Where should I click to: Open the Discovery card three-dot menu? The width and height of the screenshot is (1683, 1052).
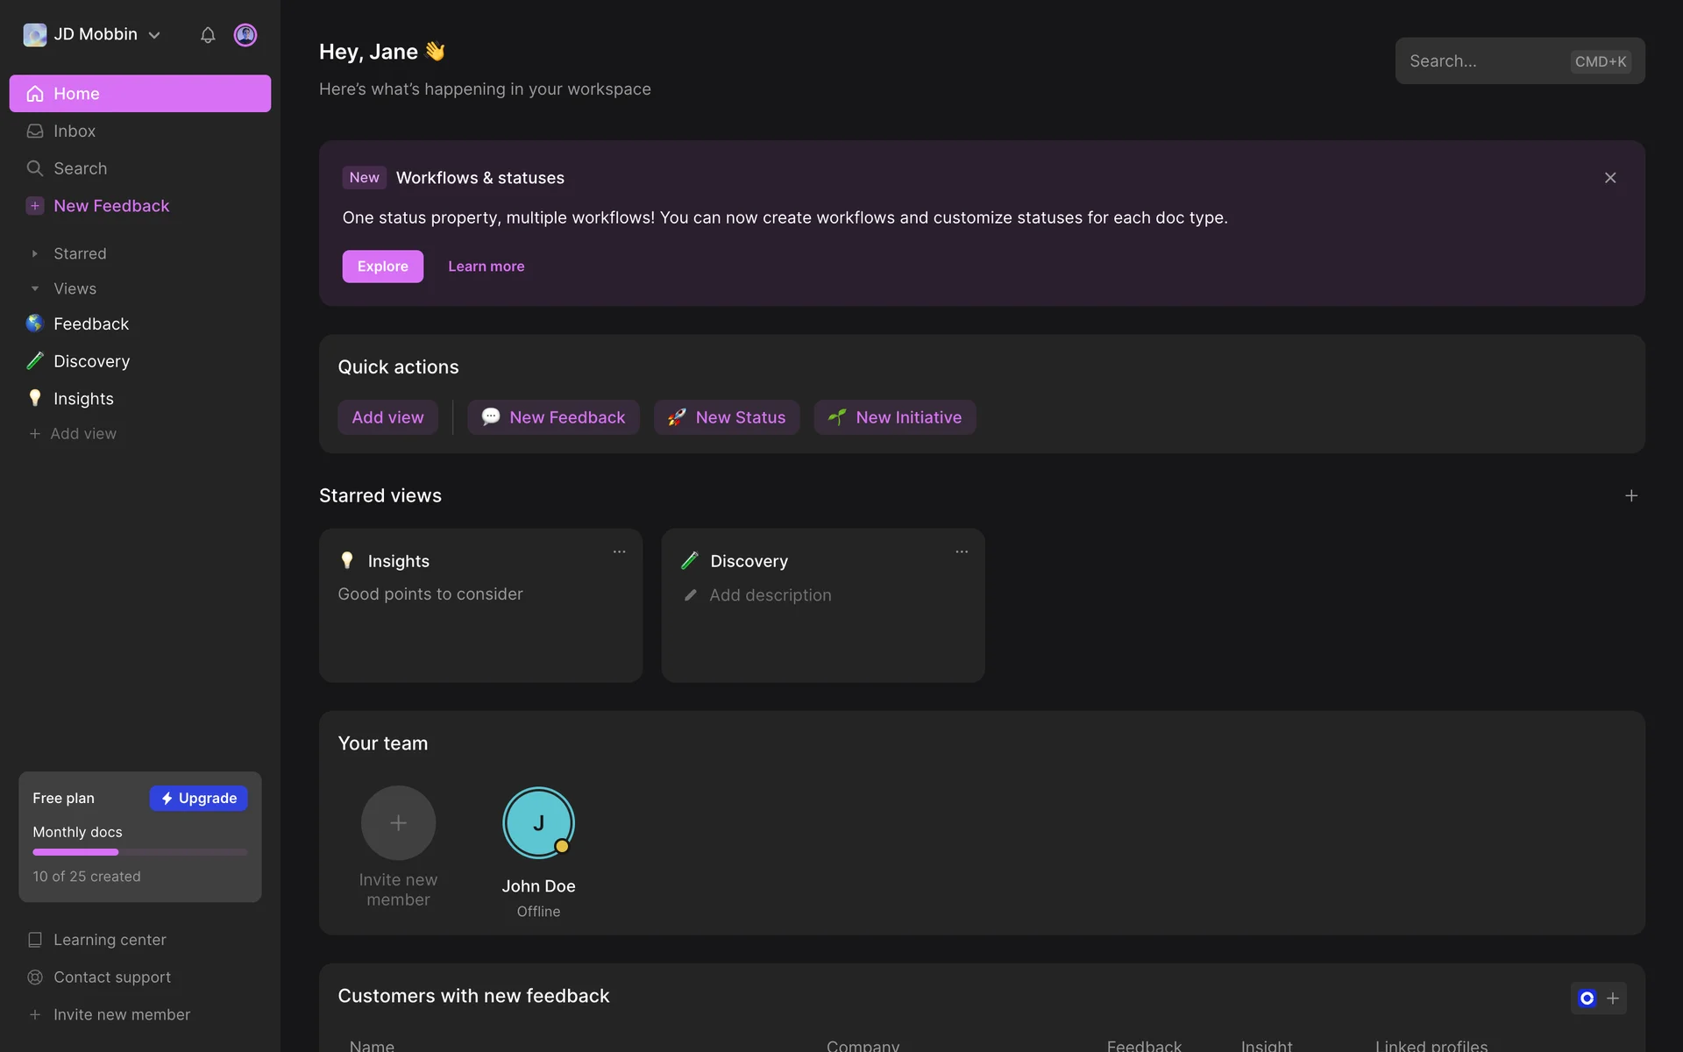(962, 552)
